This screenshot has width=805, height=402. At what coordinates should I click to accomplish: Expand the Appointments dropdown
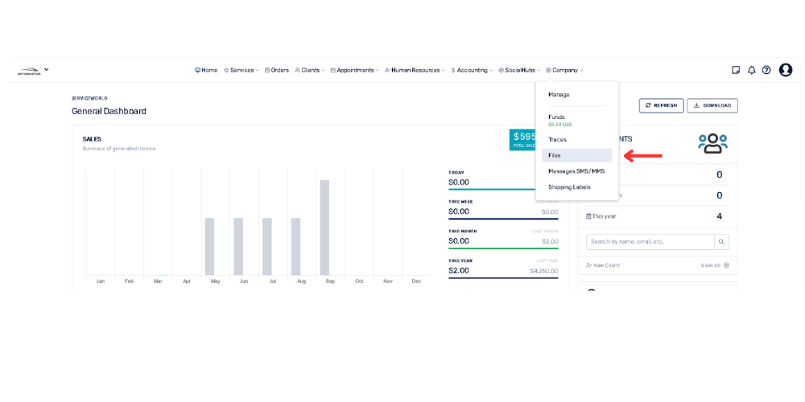click(x=355, y=70)
